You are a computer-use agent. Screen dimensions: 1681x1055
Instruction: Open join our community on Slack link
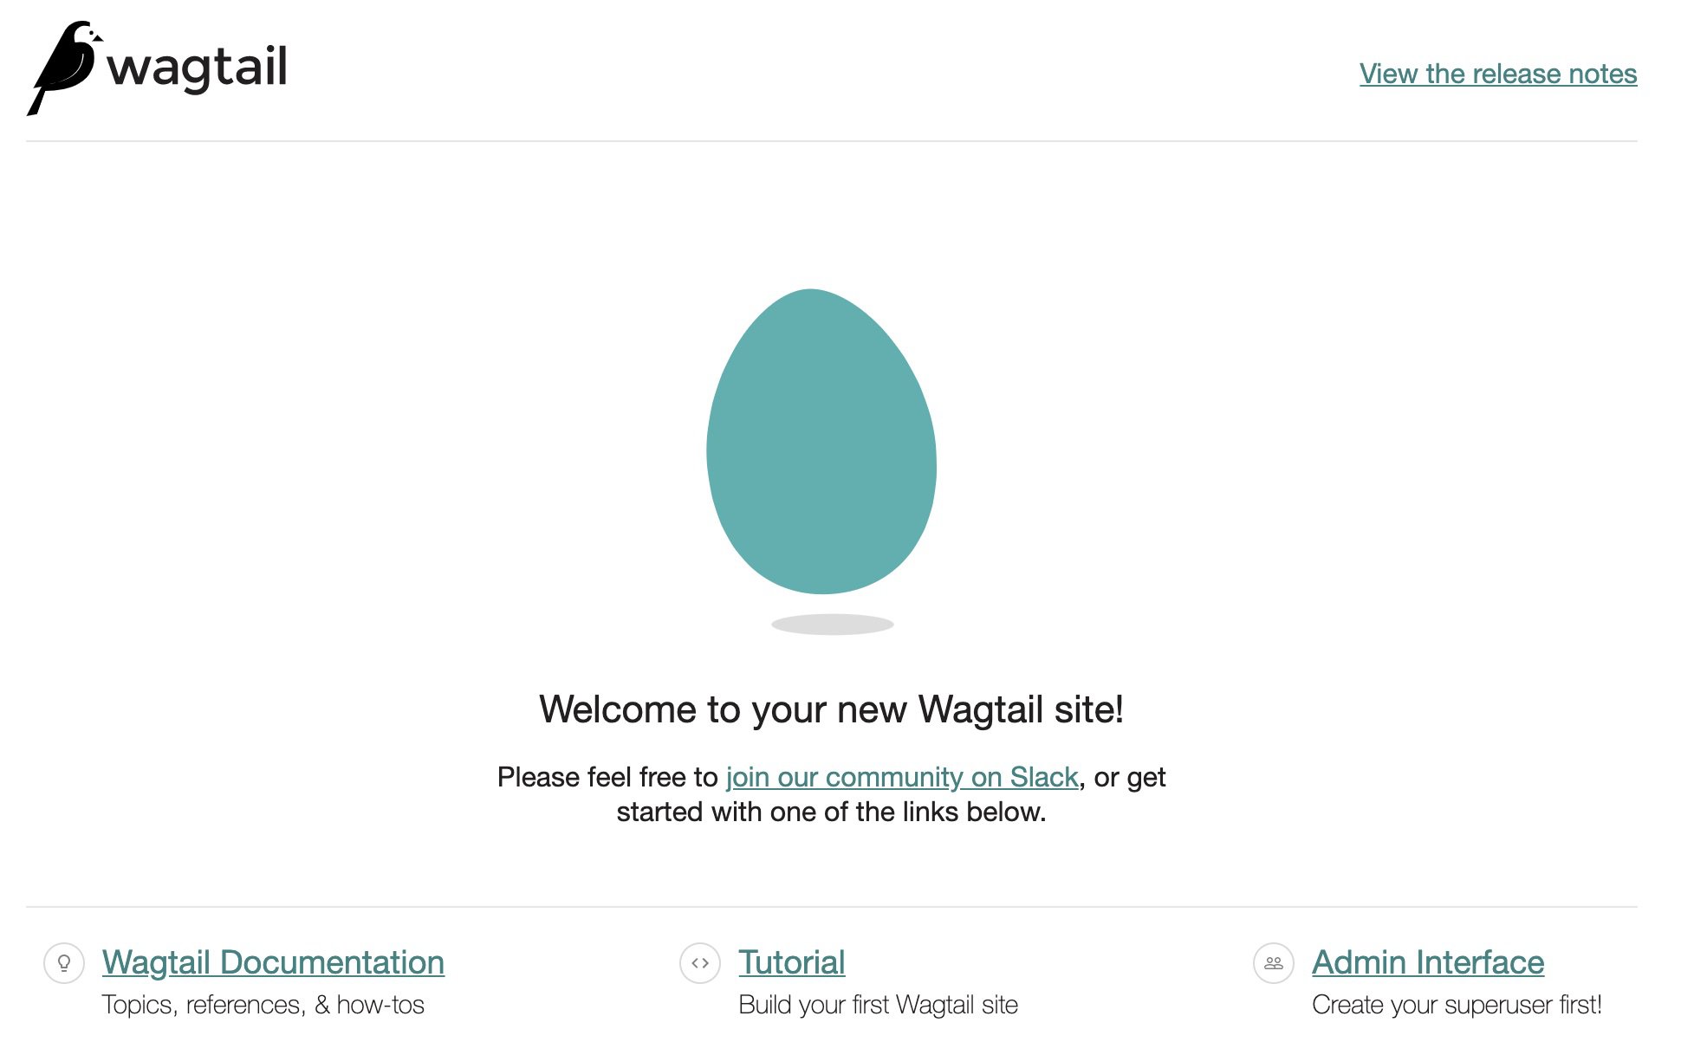[x=901, y=777]
